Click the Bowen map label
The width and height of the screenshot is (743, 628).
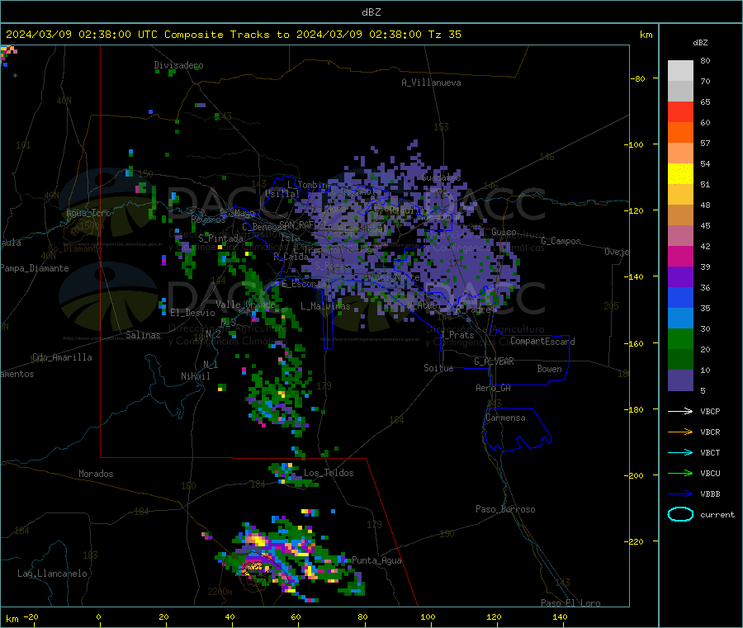549,369
